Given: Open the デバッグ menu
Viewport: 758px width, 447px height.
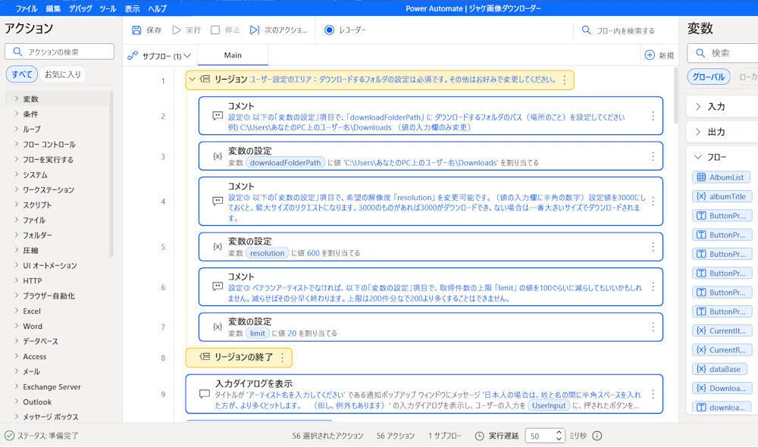Looking at the screenshot, I should point(80,8).
